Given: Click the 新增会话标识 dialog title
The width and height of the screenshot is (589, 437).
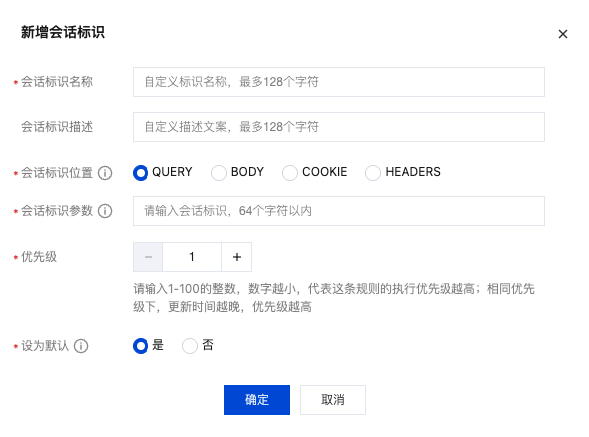Looking at the screenshot, I should 63,32.
